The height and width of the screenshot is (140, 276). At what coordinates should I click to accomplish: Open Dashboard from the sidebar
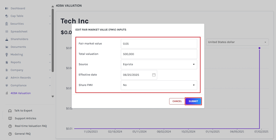click(x=18, y=8)
